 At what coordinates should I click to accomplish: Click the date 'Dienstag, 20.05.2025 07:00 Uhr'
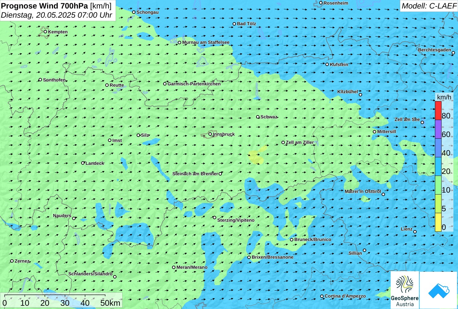click(57, 15)
